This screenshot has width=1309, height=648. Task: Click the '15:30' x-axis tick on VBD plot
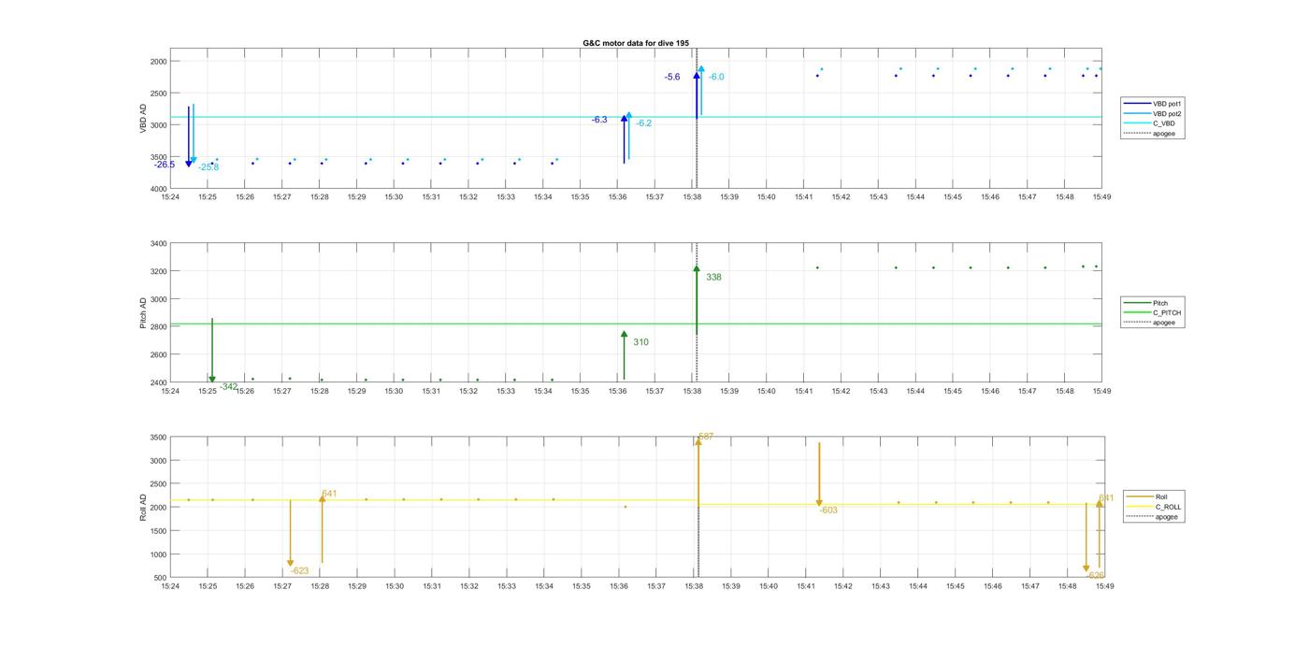click(394, 197)
